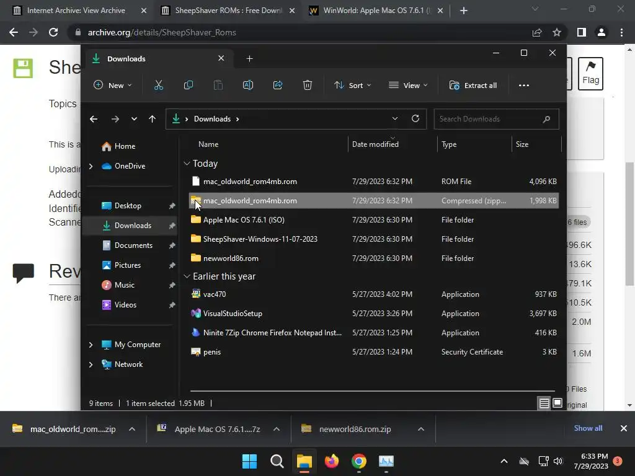Open Firefox from the taskbar
The width and height of the screenshot is (635, 476).
[x=332, y=461]
